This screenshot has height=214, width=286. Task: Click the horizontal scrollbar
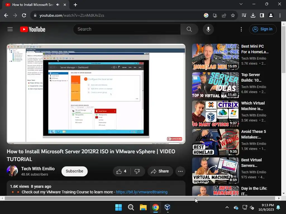[x=140, y=198]
